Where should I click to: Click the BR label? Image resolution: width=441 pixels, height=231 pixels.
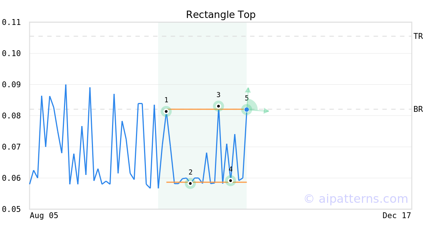(x=418, y=109)
